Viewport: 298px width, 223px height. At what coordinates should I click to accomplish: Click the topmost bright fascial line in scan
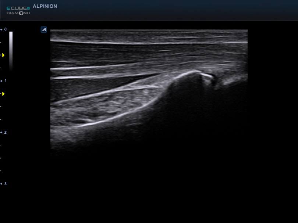[147, 43]
